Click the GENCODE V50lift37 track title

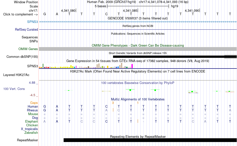coord(137,18)
